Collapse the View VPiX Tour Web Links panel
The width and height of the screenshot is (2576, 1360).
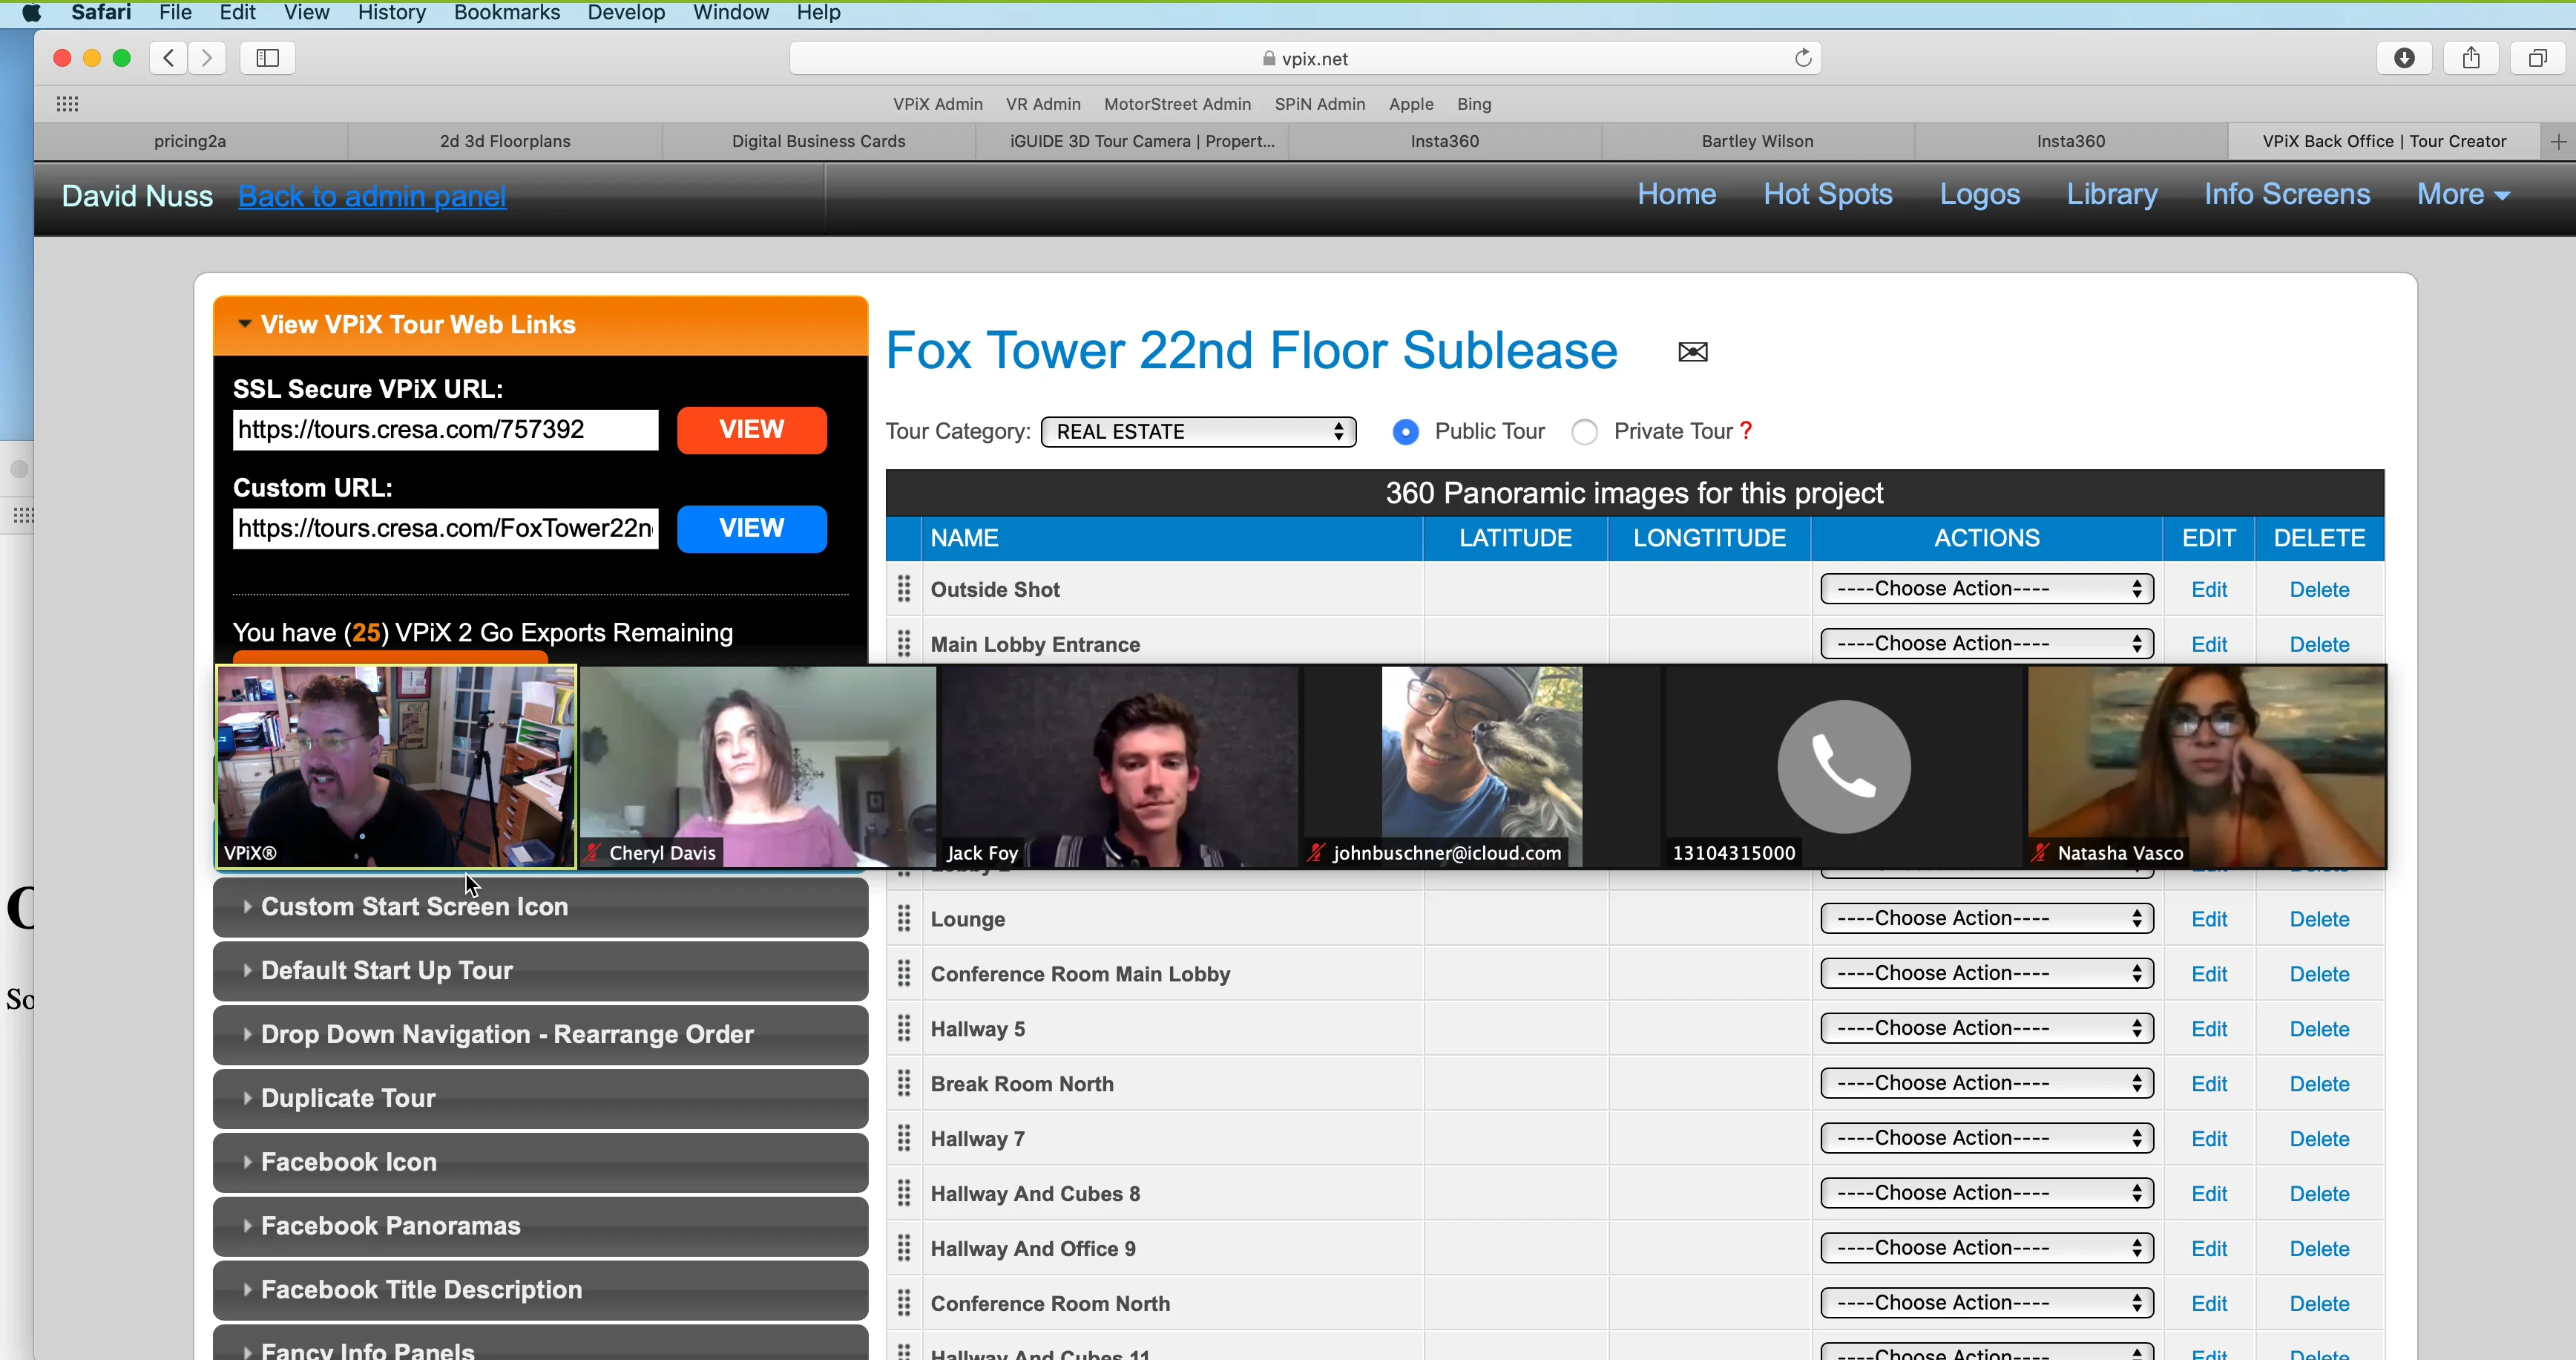point(540,325)
